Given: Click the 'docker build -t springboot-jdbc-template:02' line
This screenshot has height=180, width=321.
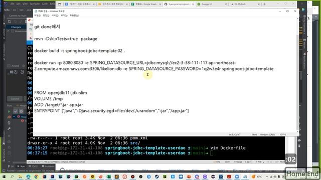Looking at the screenshot, I should [79, 51].
